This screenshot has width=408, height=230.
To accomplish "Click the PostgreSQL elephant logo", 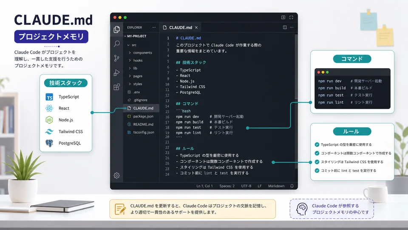I will (x=49, y=143).
